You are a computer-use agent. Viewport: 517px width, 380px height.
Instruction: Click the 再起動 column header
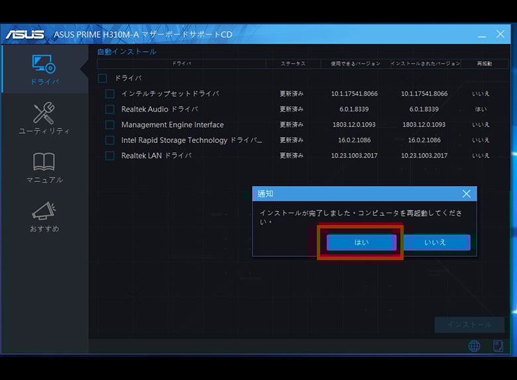tap(485, 64)
